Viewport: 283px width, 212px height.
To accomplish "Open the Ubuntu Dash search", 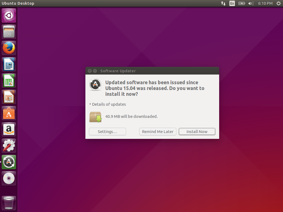I will 9,15.
